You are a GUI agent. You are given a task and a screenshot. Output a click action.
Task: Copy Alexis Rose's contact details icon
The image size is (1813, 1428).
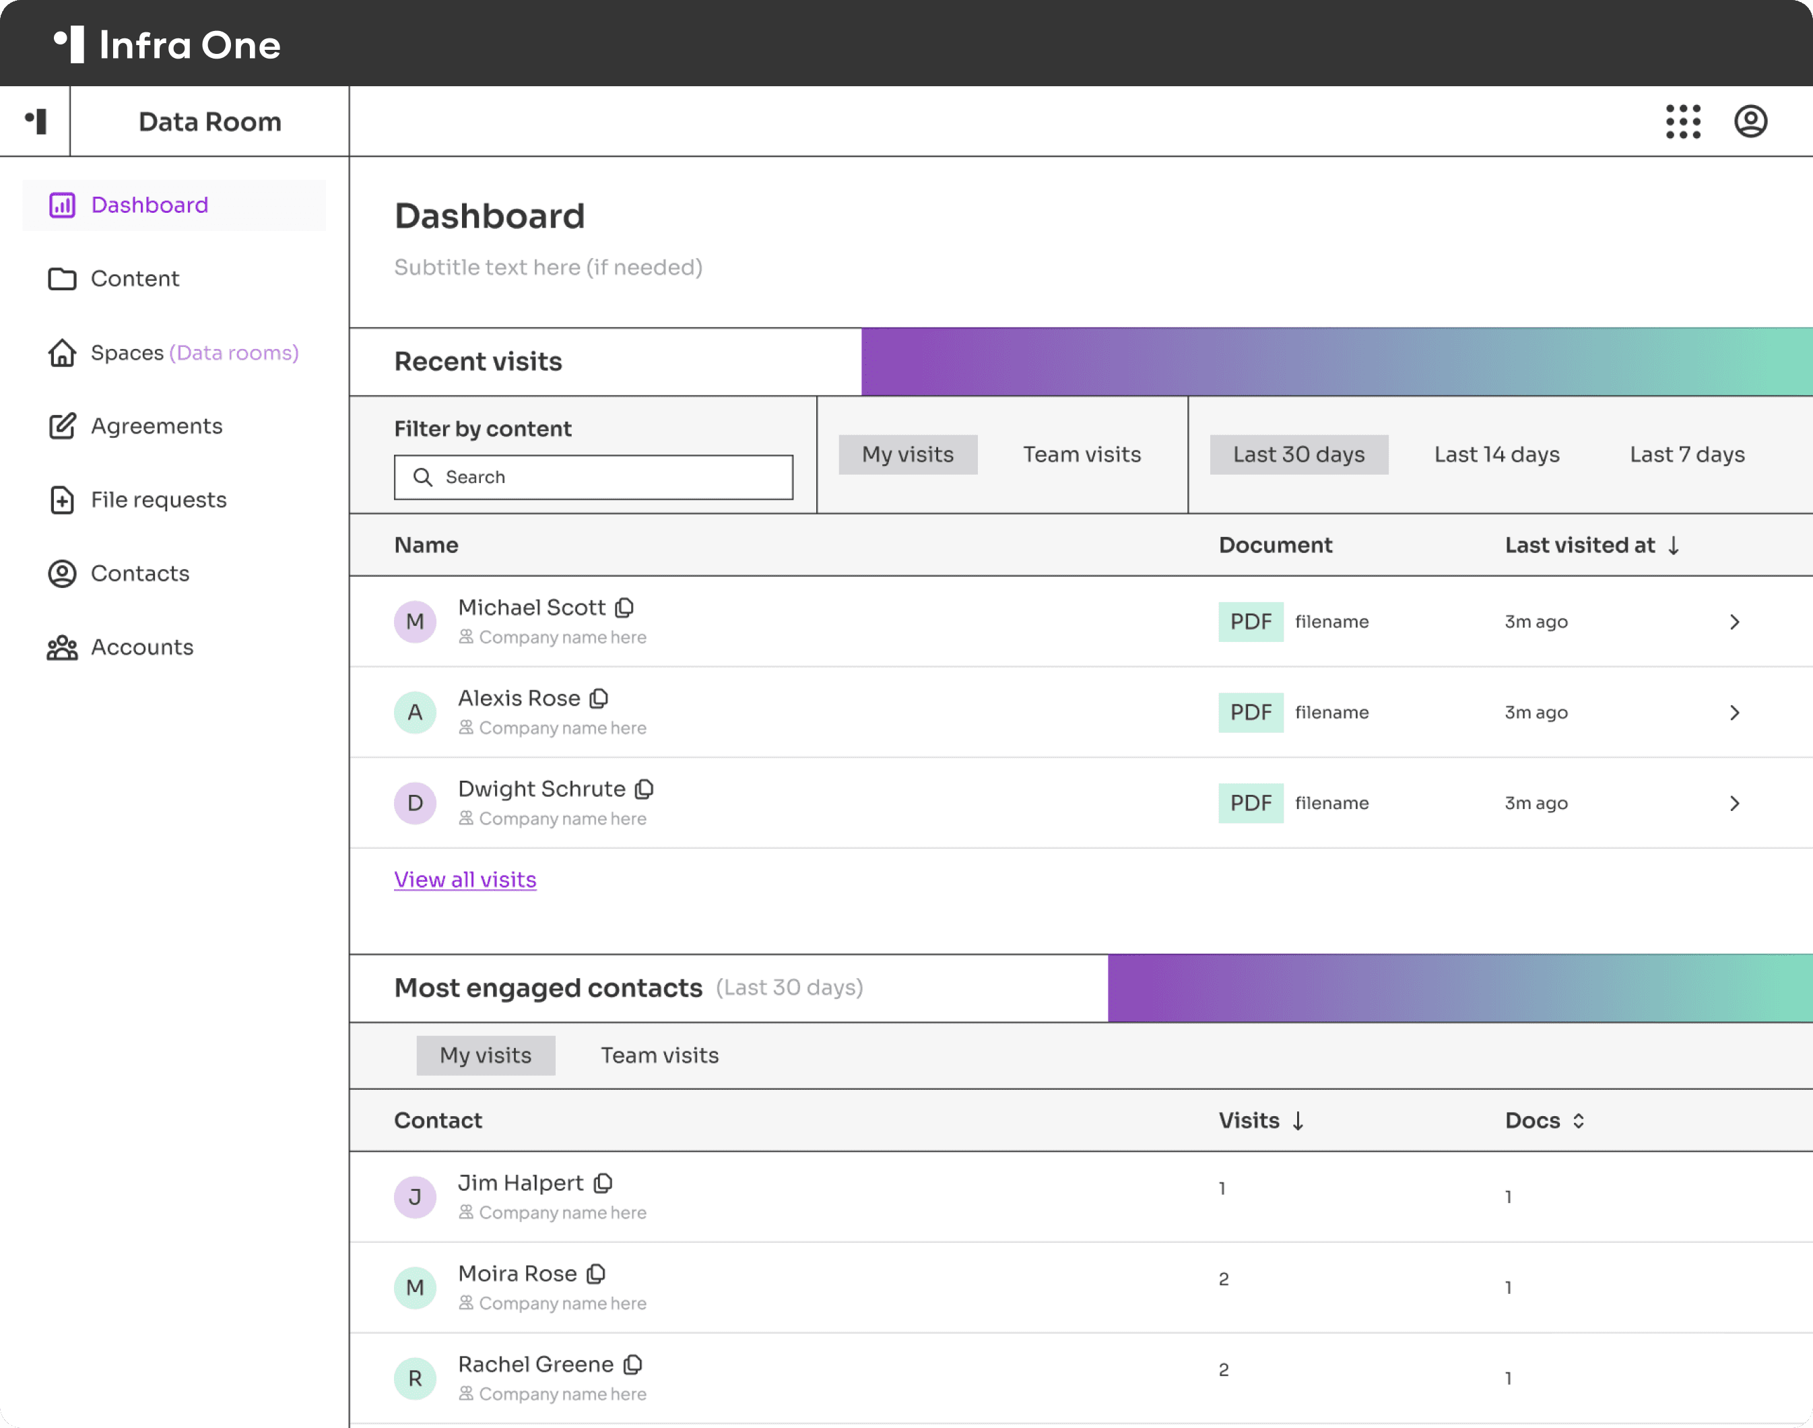click(x=599, y=698)
